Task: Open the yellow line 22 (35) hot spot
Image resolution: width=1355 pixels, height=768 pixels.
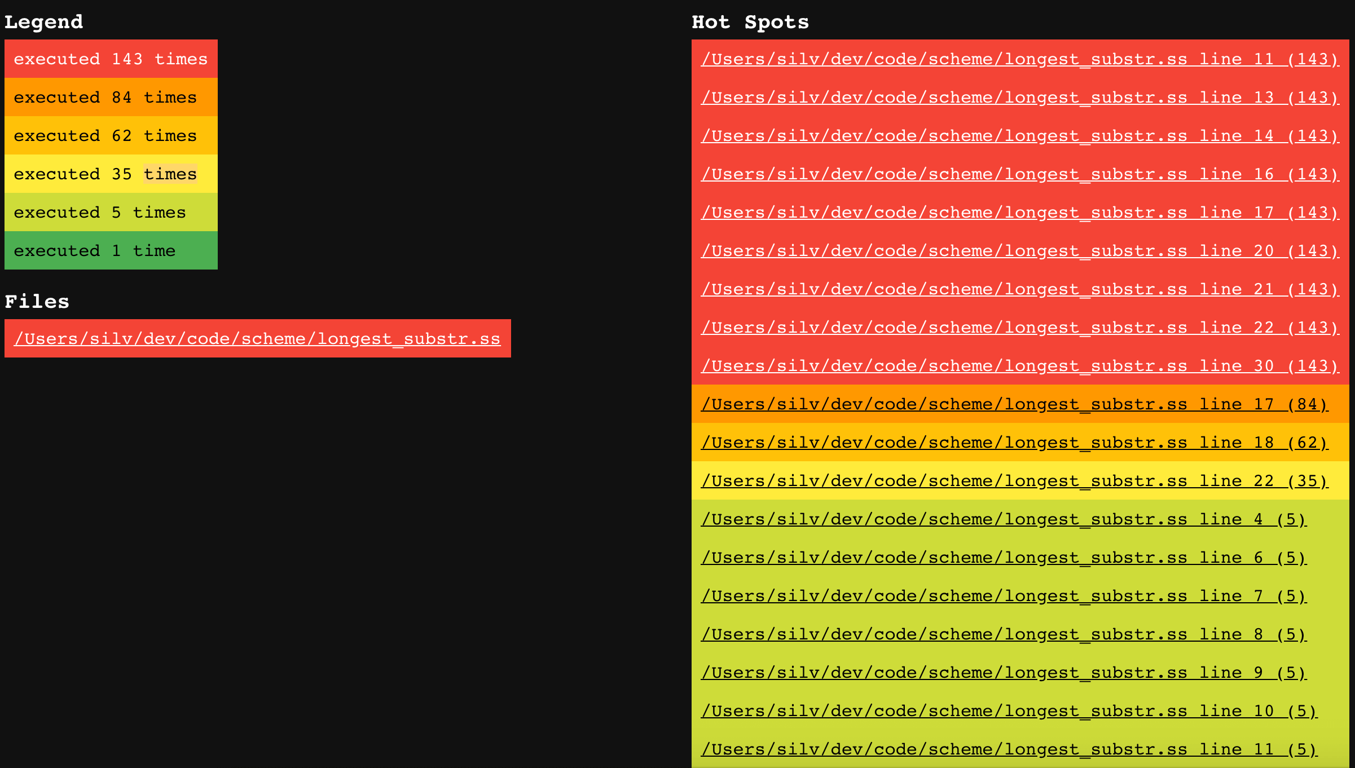Action: [x=1014, y=480]
